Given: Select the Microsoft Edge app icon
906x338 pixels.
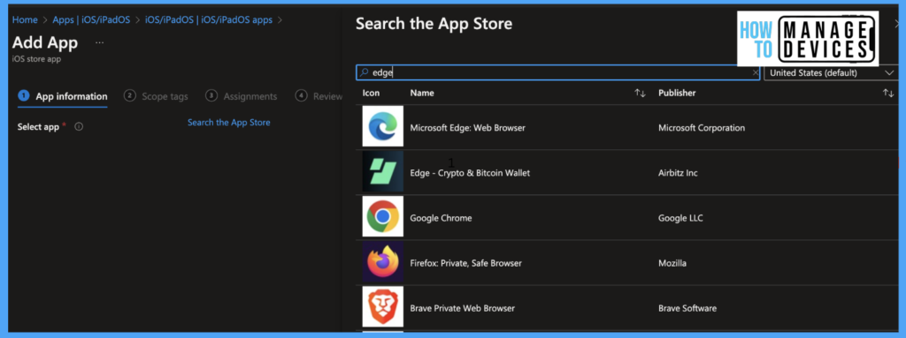Looking at the screenshot, I should pyautogui.click(x=382, y=126).
